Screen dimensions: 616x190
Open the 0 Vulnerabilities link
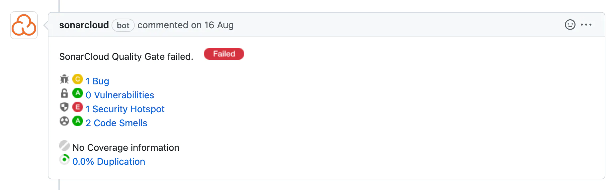[120, 95]
